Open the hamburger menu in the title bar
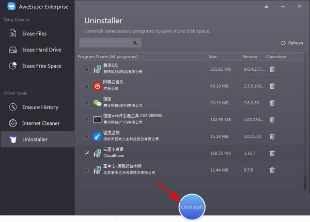 [267, 6]
